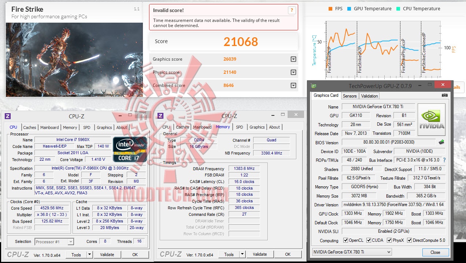Switch to Sensors tab in GPU-Z
Screen dimensions: 466x263
click(x=349, y=96)
